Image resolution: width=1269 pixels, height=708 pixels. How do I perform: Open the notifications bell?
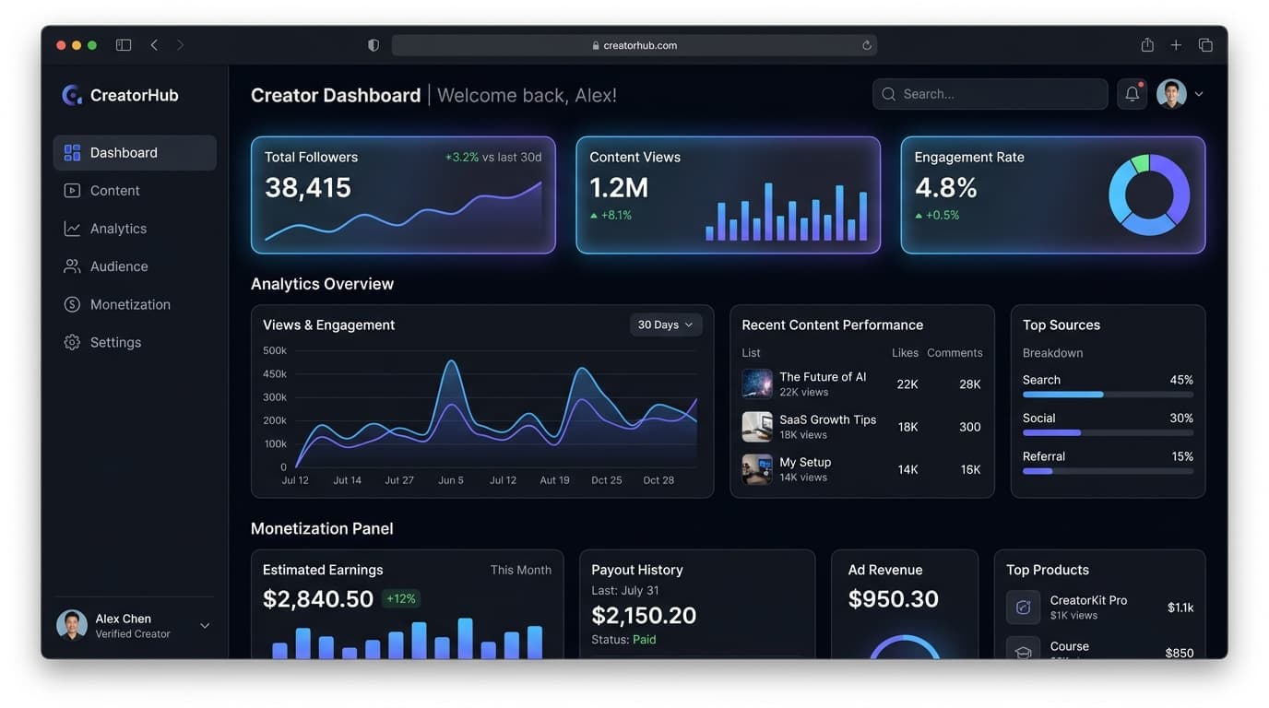coord(1133,94)
